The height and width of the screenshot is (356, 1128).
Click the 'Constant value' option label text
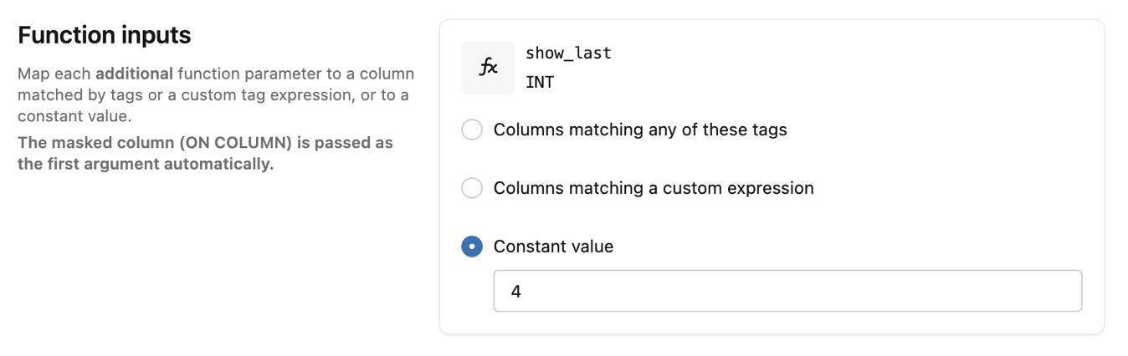click(x=553, y=247)
